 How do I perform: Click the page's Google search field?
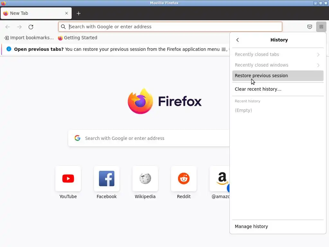[149, 138]
